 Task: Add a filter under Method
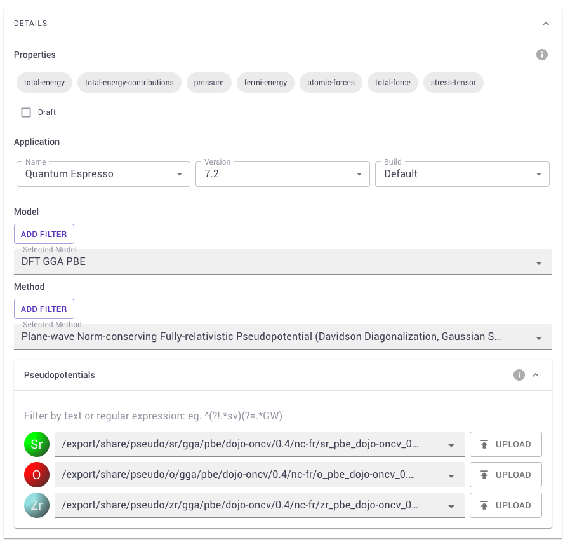(x=44, y=309)
